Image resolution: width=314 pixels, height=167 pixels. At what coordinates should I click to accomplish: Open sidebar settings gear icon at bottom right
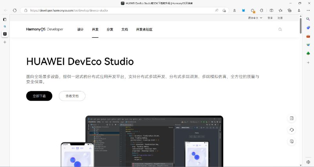point(308,162)
